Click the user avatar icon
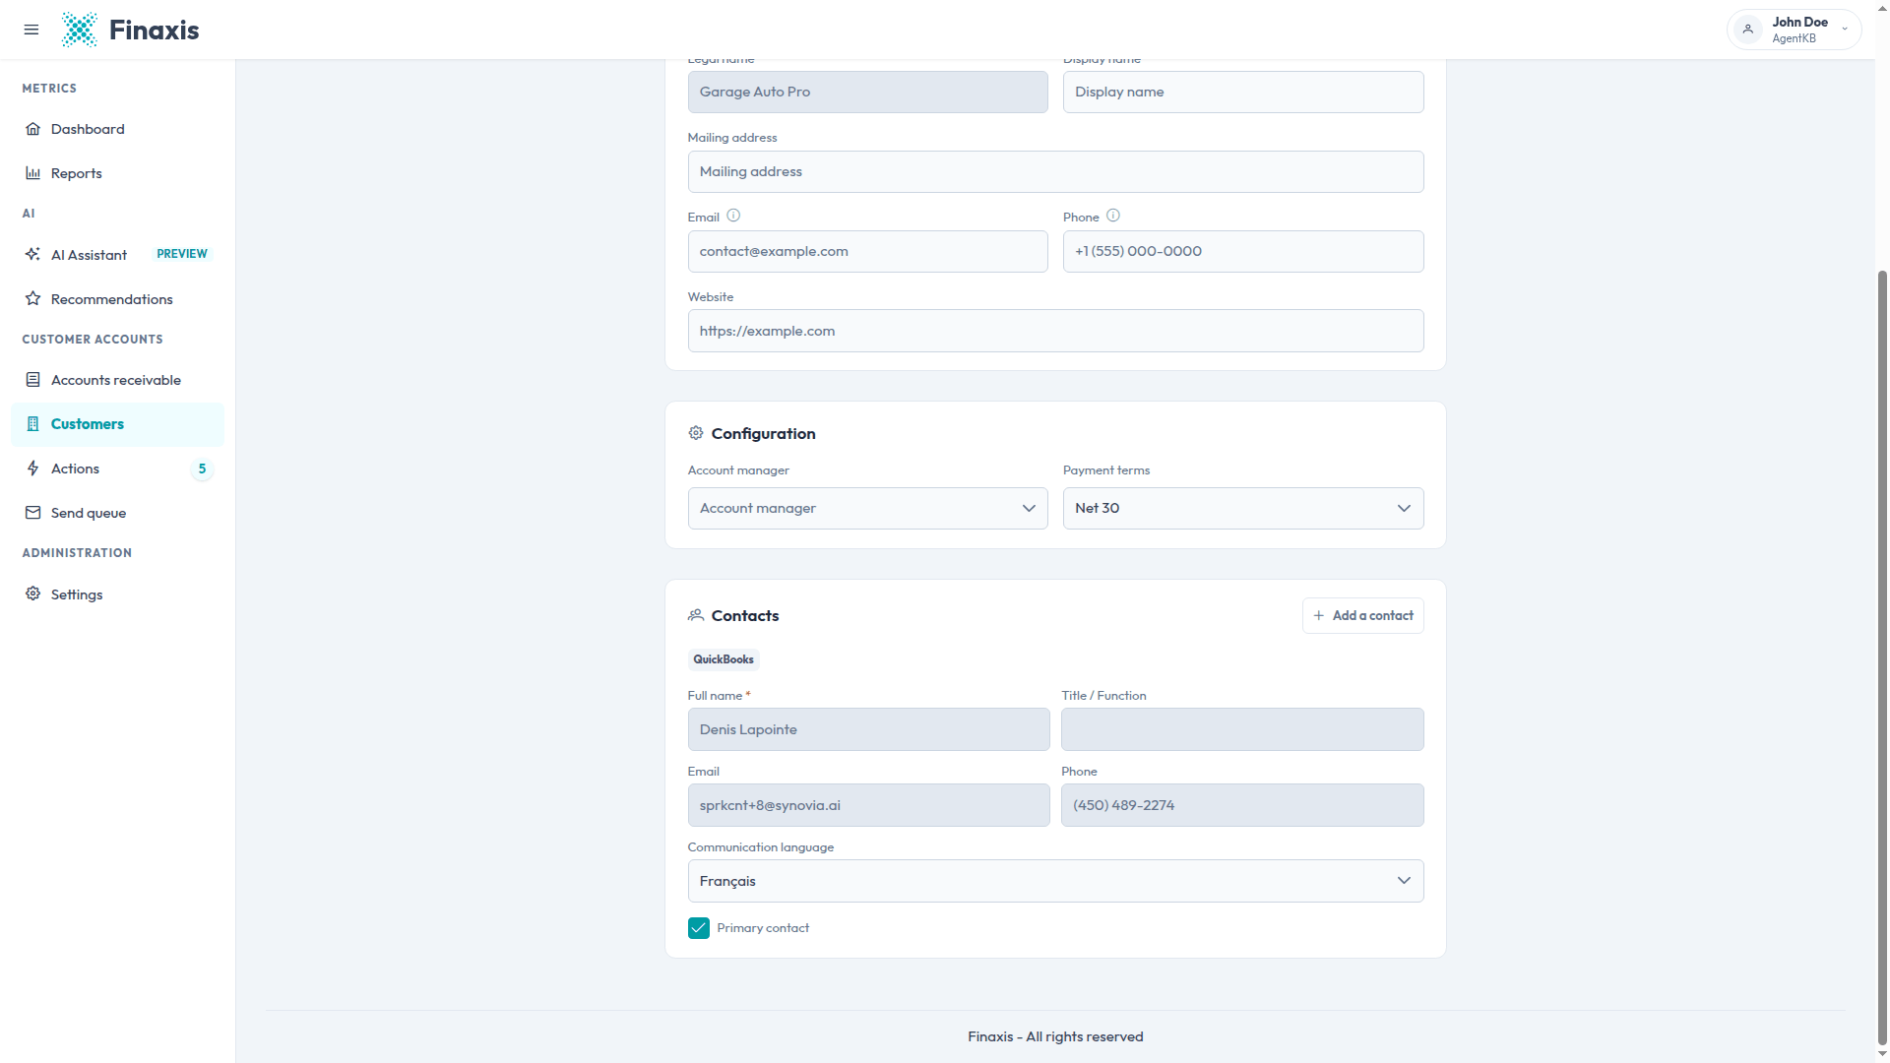The image size is (1890, 1063). click(1748, 30)
